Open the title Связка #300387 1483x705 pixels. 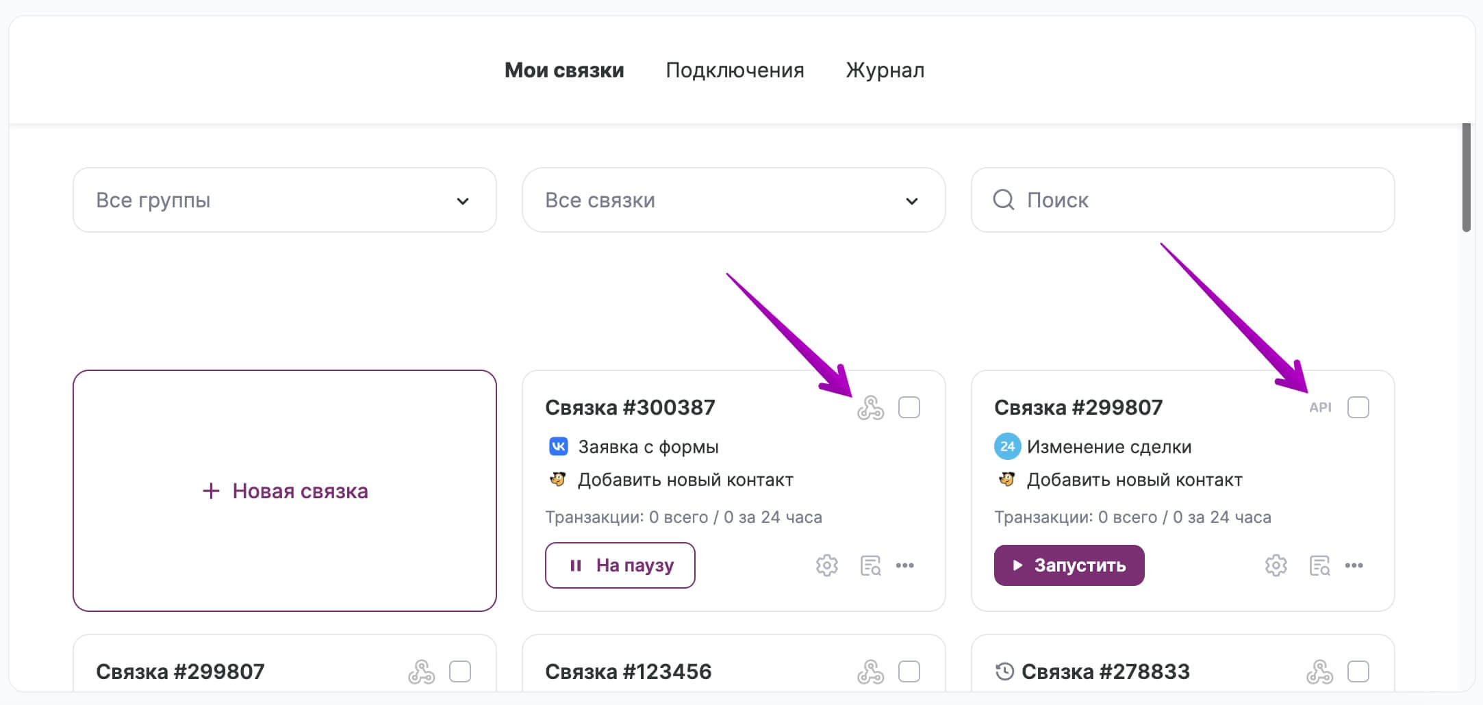(x=630, y=407)
